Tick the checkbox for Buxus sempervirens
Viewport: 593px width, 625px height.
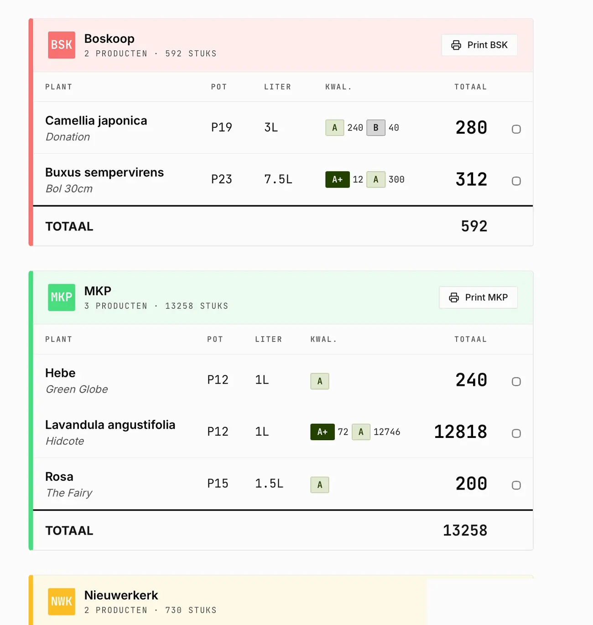tap(516, 181)
